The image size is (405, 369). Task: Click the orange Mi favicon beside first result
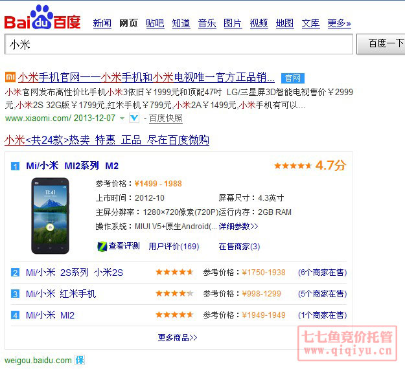[x=10, y=77]
